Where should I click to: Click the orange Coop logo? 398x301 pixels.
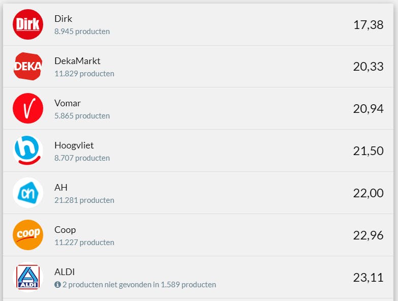[28, 235]
